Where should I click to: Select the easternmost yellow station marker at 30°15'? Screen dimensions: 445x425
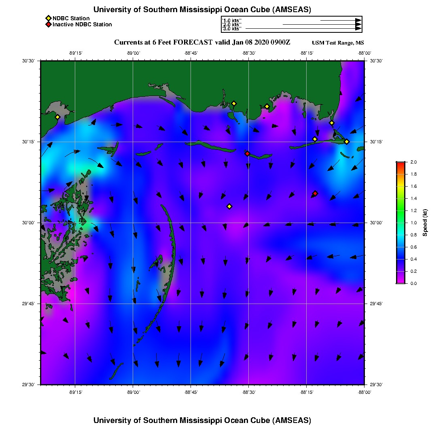[x=347, y=142]
